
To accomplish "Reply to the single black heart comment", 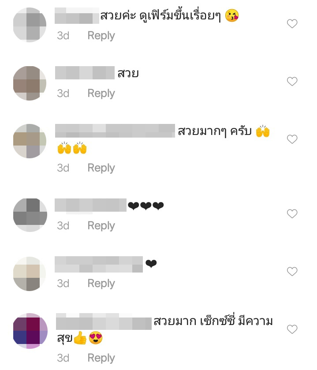I will click(x=101, y=284).
